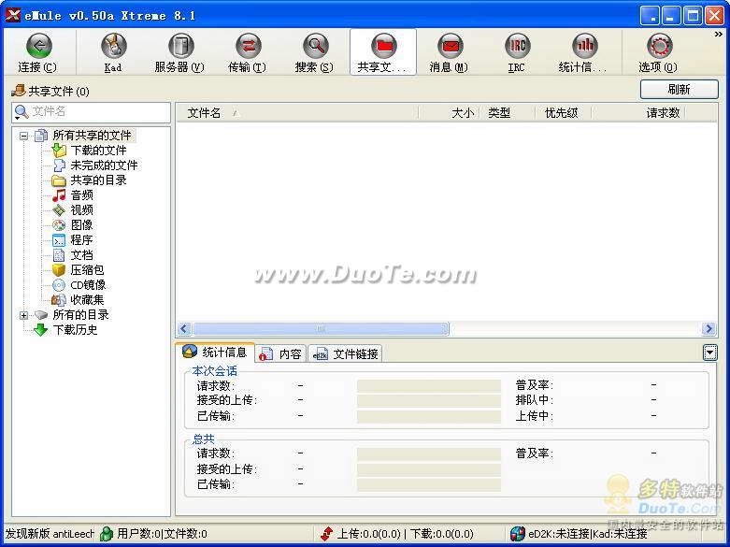Expand the 所有的目录 tree node

23,315
